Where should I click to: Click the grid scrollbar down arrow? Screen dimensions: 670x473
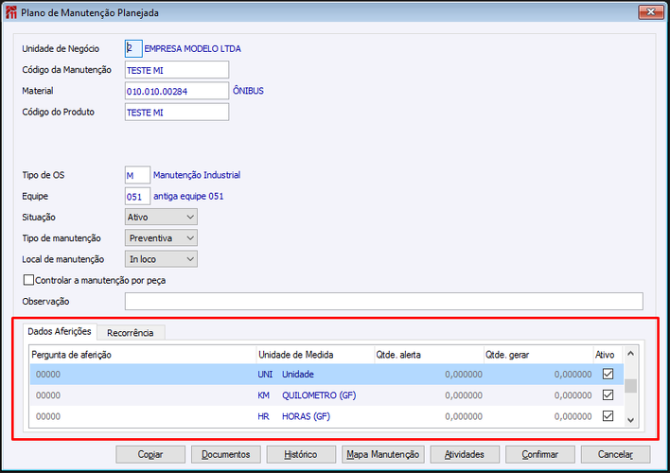[630, 420]
